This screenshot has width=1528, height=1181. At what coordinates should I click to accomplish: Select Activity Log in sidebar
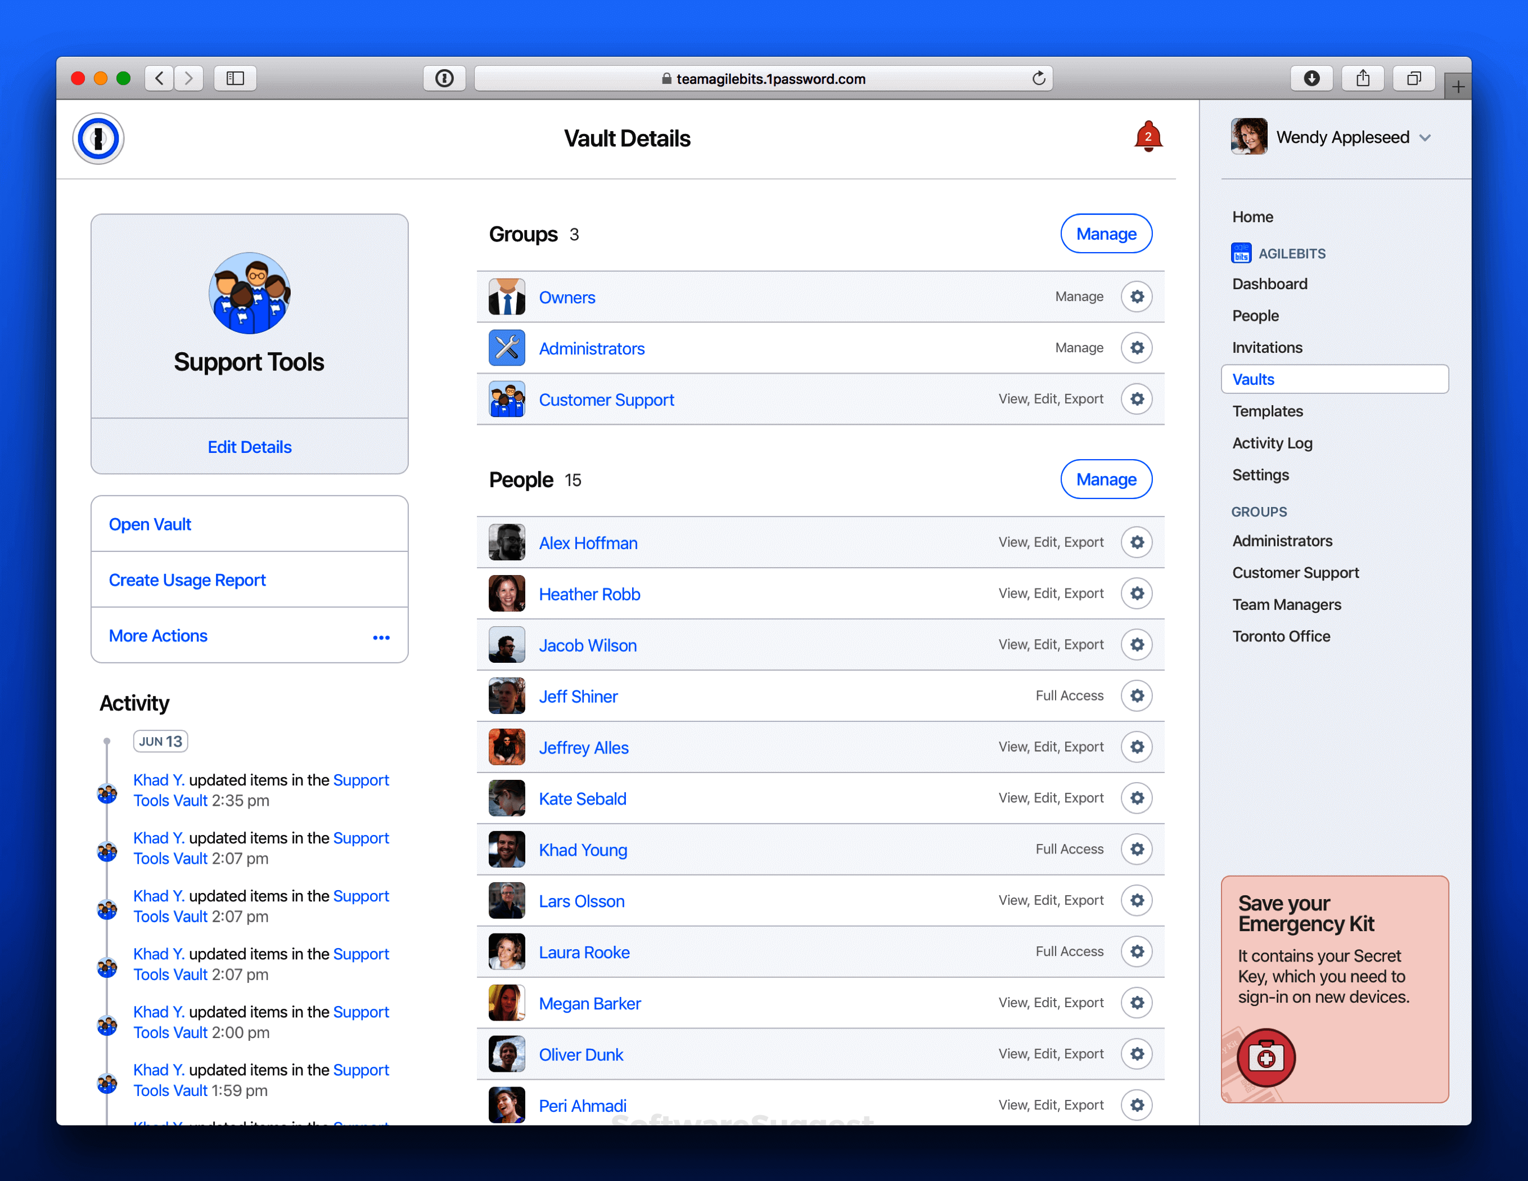pyautogui.click(x=1271, y=443)
